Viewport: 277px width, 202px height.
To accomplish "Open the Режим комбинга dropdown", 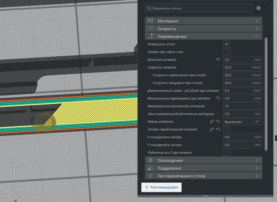I will point(243,122).
